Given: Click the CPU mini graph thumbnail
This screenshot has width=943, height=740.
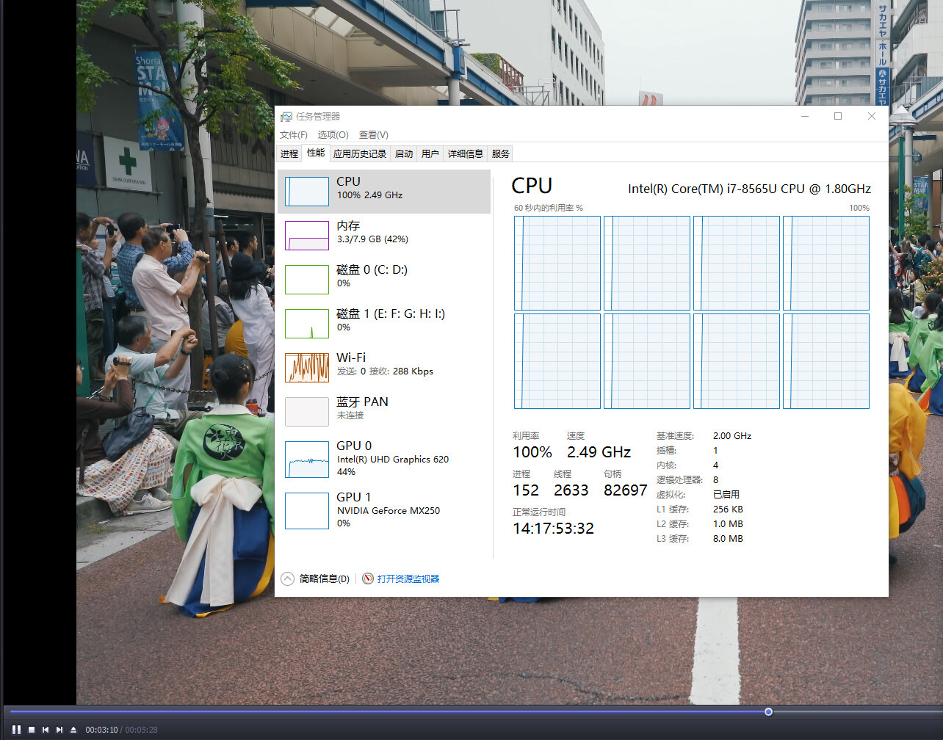Looking at the screenshot, I should click(307, 192).
